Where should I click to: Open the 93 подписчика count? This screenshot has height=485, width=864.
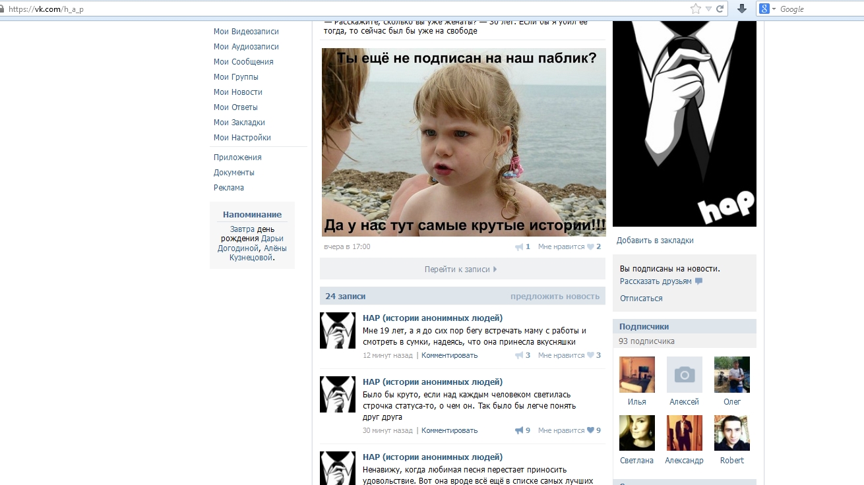coord(646,341)
